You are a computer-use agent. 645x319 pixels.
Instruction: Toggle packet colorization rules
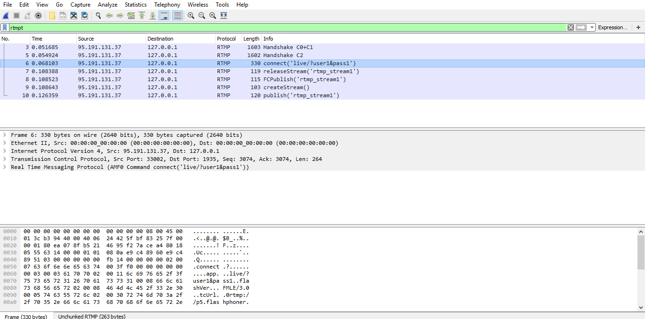click(x=178, y=16)
